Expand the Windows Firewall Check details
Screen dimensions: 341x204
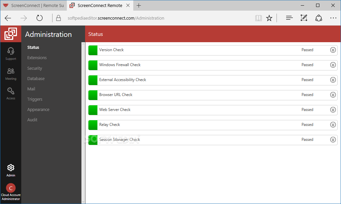[x=333, y=65]
